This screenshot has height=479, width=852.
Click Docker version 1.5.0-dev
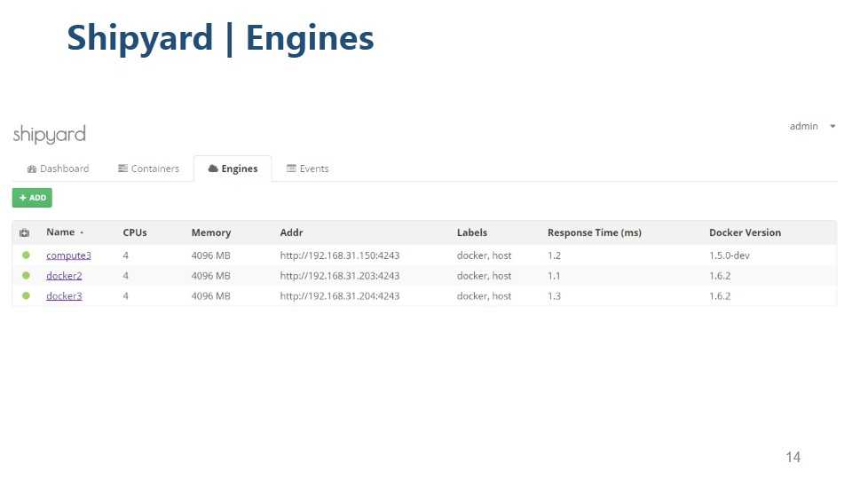[730, 255]
